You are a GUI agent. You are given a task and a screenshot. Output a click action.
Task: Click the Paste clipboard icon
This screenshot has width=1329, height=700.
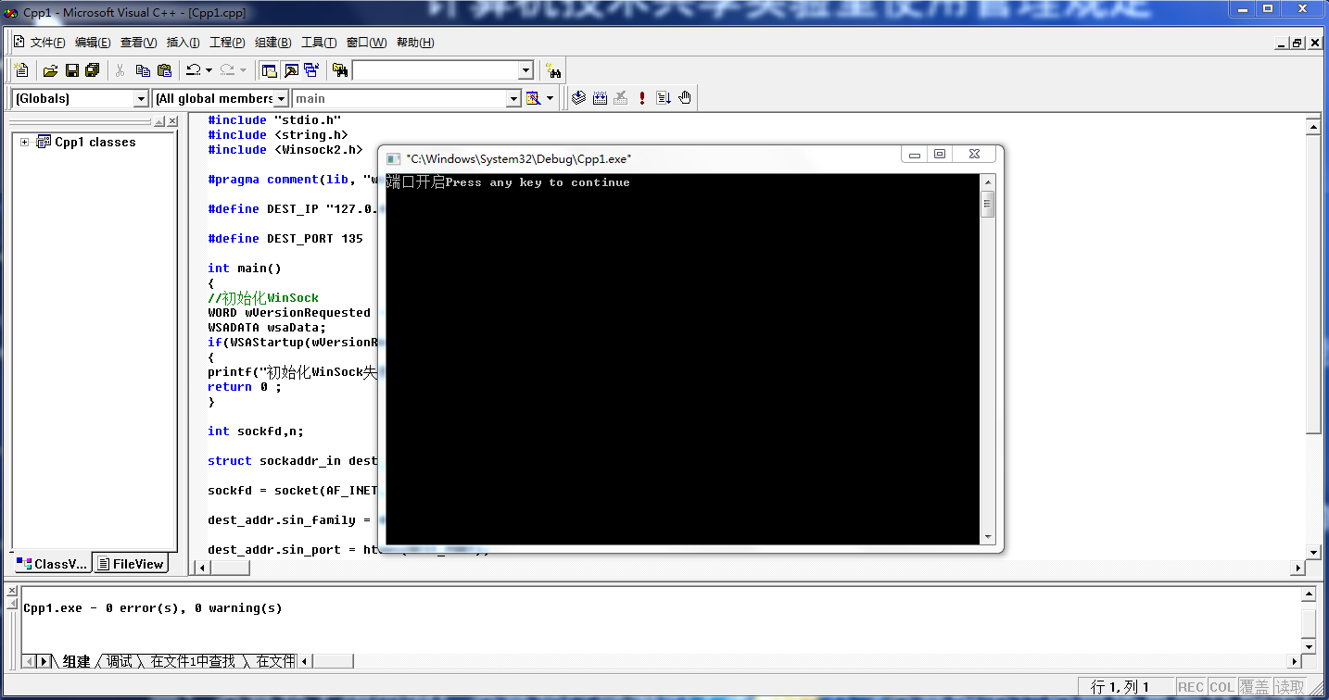point(164,70)
